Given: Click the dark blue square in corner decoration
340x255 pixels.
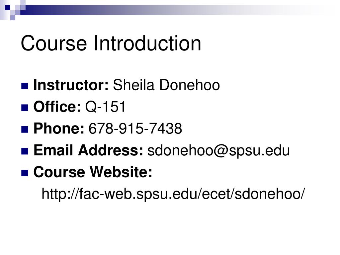Looking at the screenshot, I should tap(8, 8).
